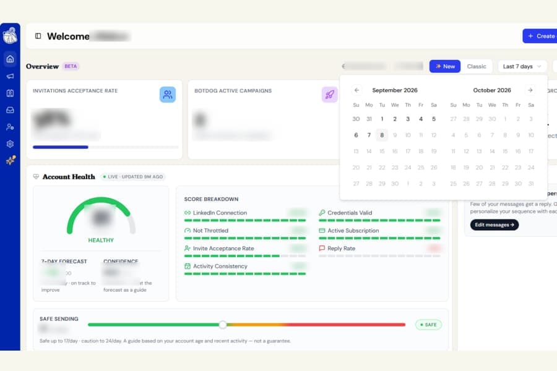Switch to the New overview view
Viewport: 557px width, 371px height.
(445, 66)
